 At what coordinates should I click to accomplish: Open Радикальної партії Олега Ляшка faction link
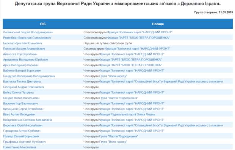point(127,114)
